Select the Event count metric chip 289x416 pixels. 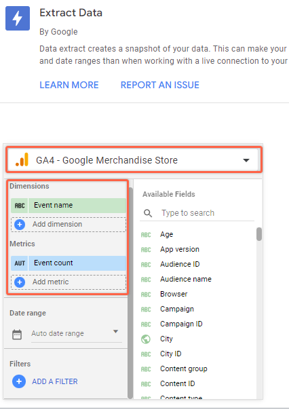(x=69, y=263)
